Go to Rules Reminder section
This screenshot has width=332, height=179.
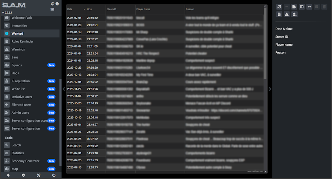[23, 41]
